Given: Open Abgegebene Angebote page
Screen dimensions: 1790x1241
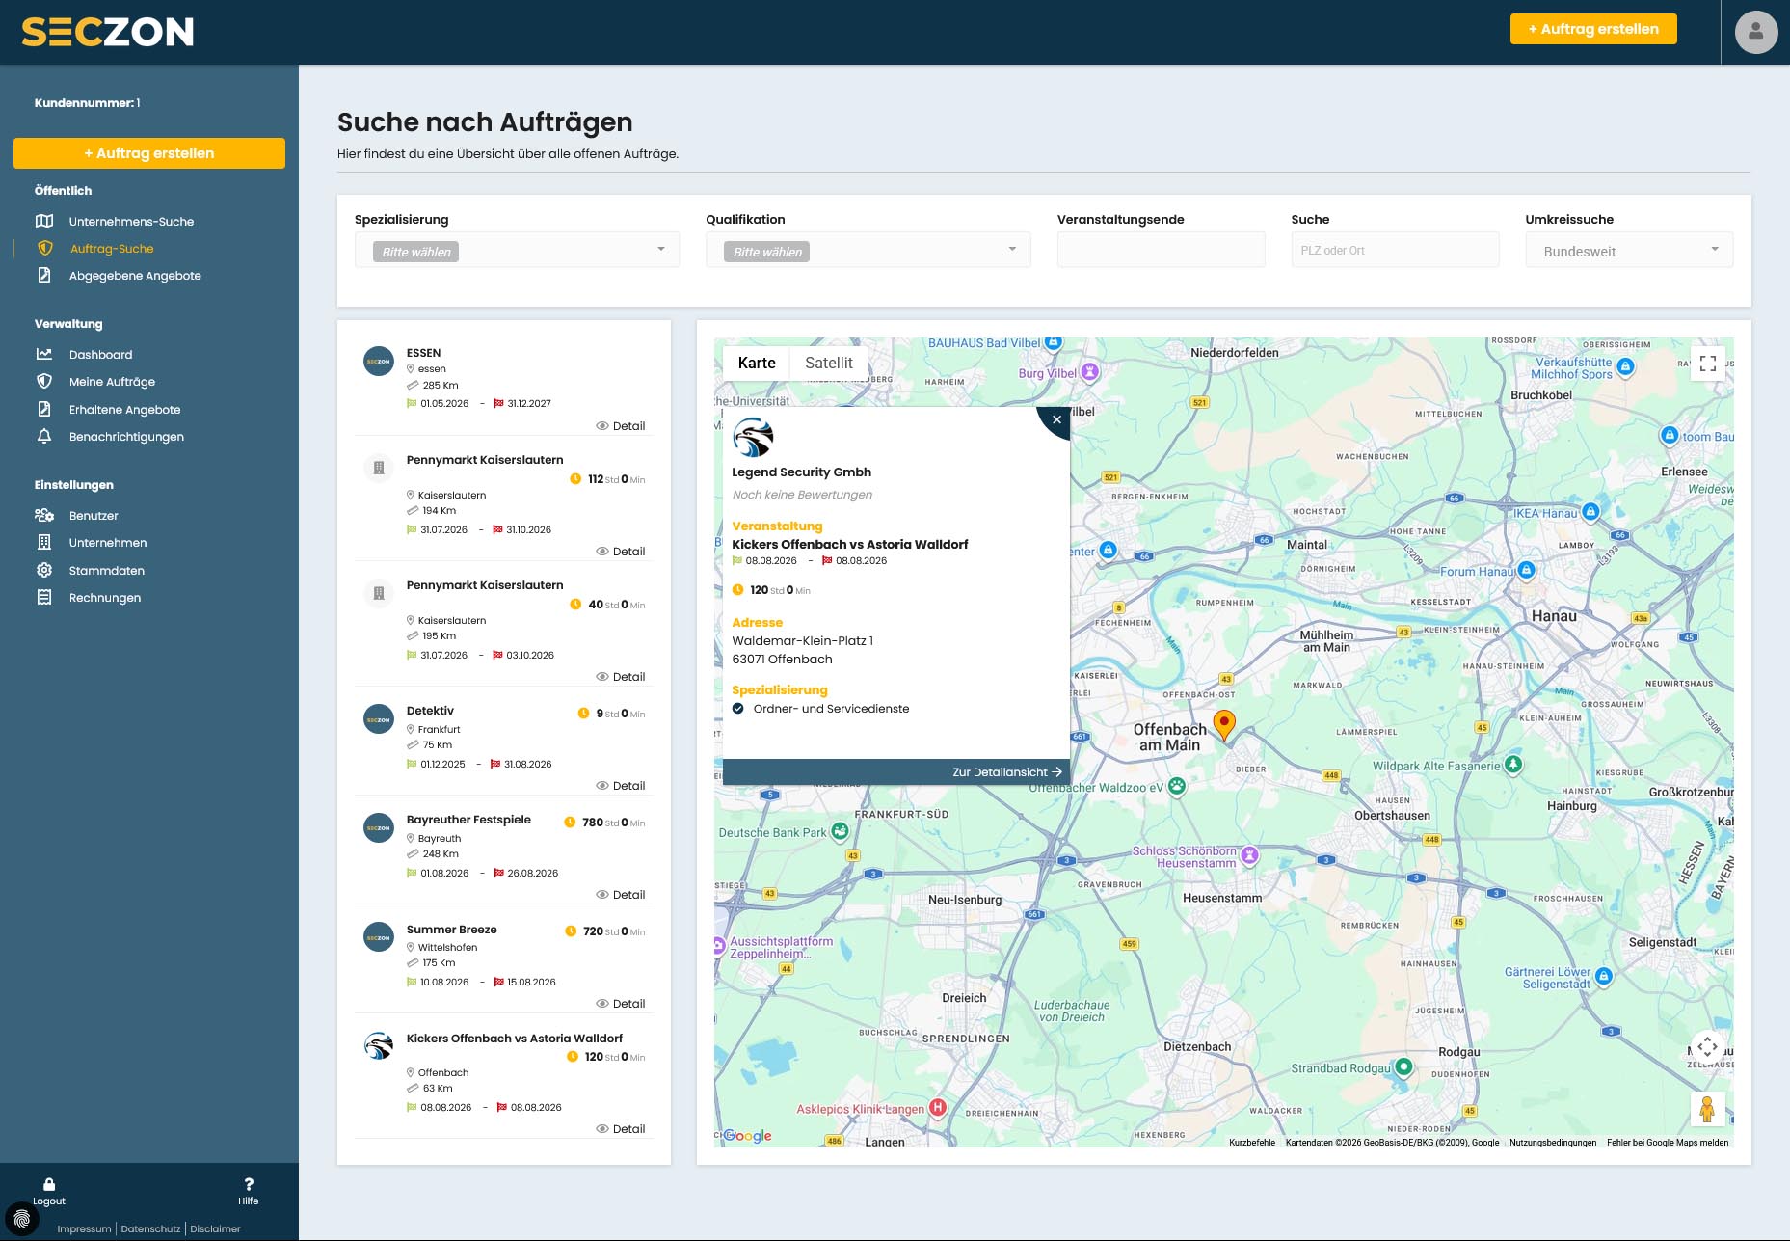Looking at the screenshot, I should tap(135, 276).
